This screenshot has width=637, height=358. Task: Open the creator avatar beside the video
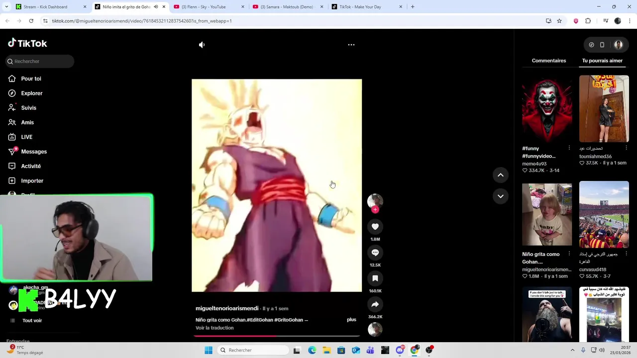coord(375,200)
